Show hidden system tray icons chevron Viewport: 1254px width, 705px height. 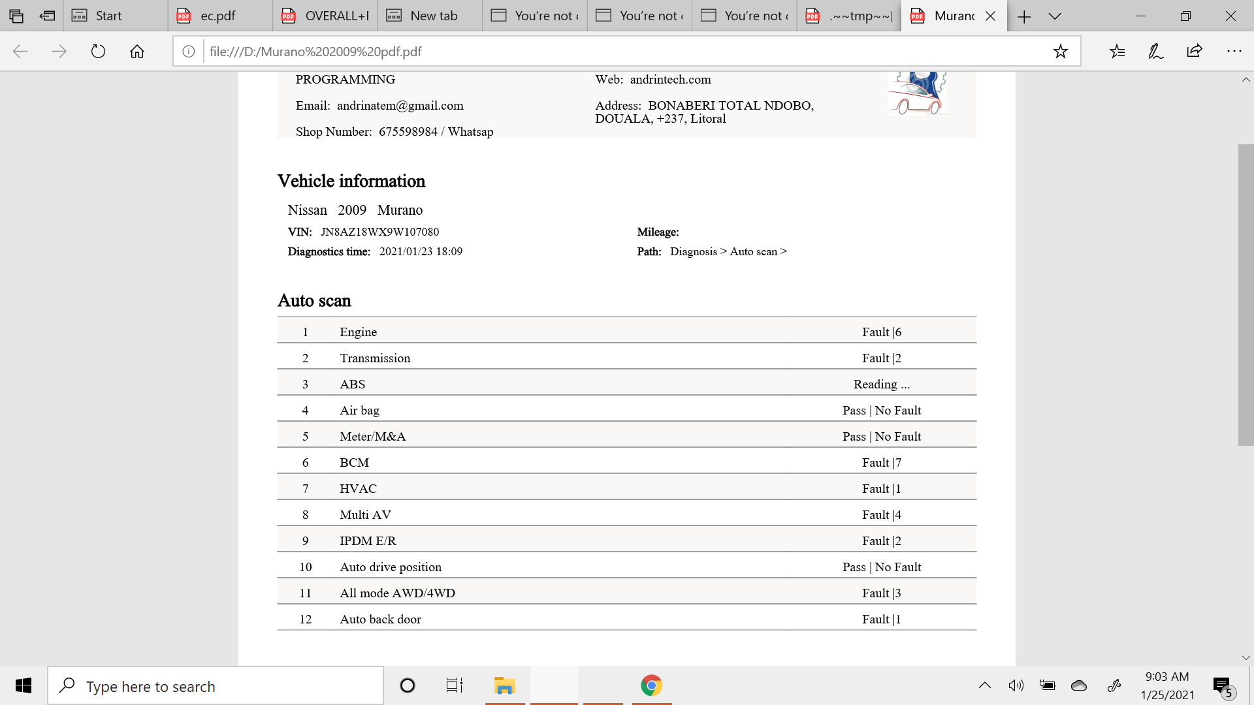coord(985,685)
